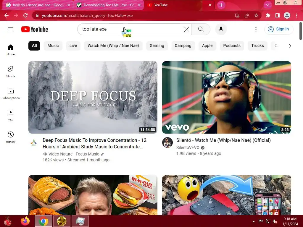The image size is (303, 227).
Task: Open SilentoVEVO channel avatar
Action: (x=167, y=142)
